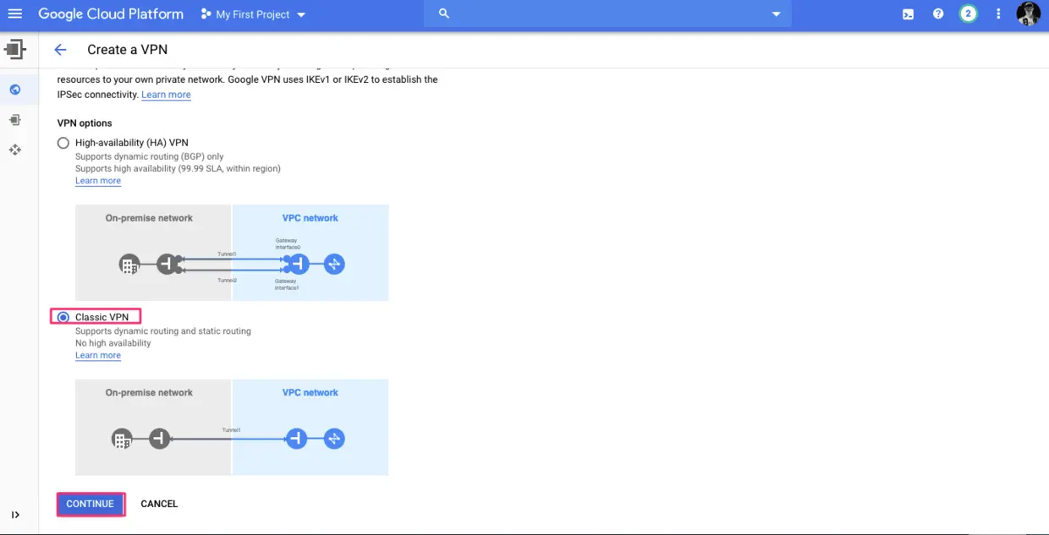Open the Learn more link under HA VPN
The image size is (1049, 535).
coord(98,181)
